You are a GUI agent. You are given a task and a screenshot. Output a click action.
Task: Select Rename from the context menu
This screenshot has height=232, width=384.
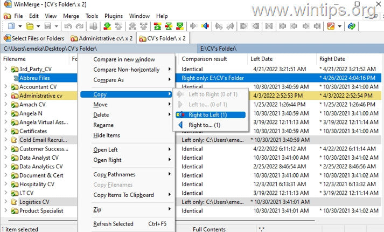click(103, 125)
